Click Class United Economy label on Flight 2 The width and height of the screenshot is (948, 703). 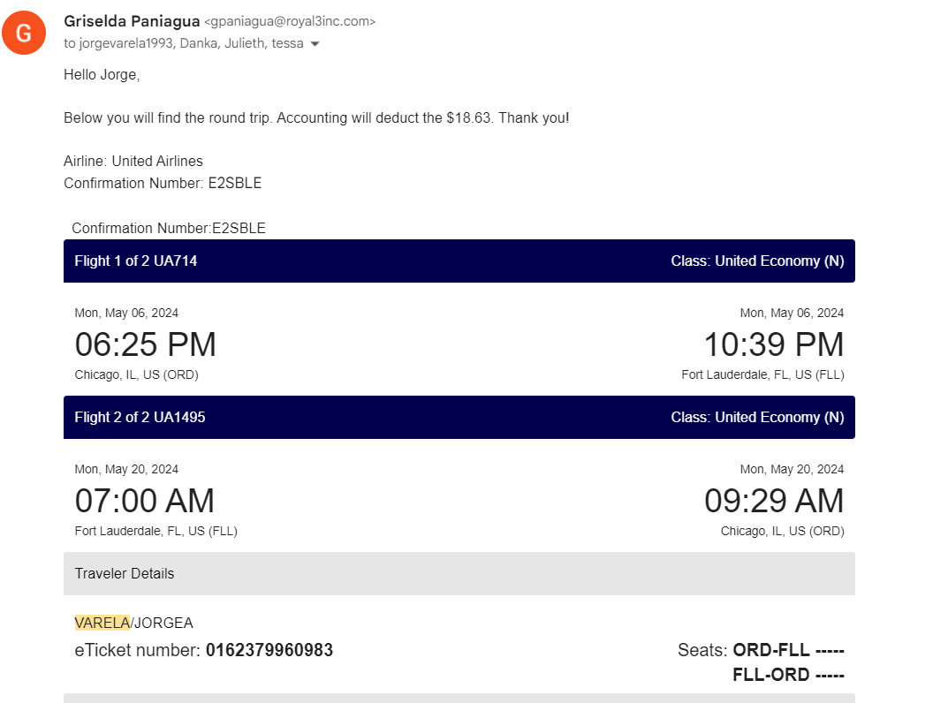[757, 417]
